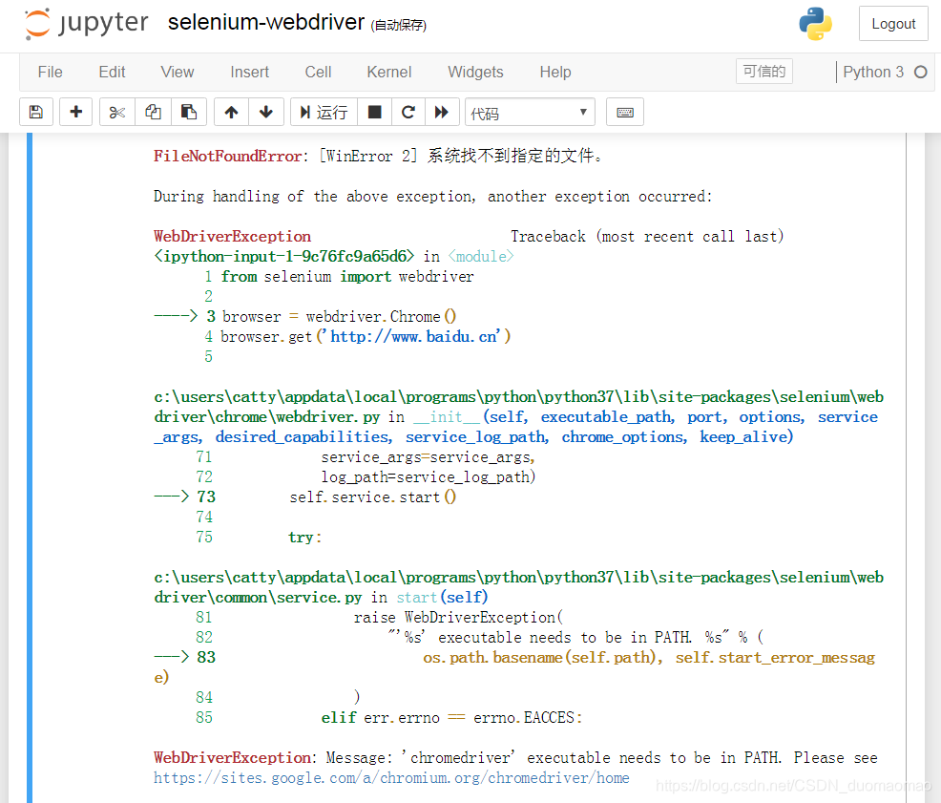
Task: Click the Logout button
Action: (893, 24)
